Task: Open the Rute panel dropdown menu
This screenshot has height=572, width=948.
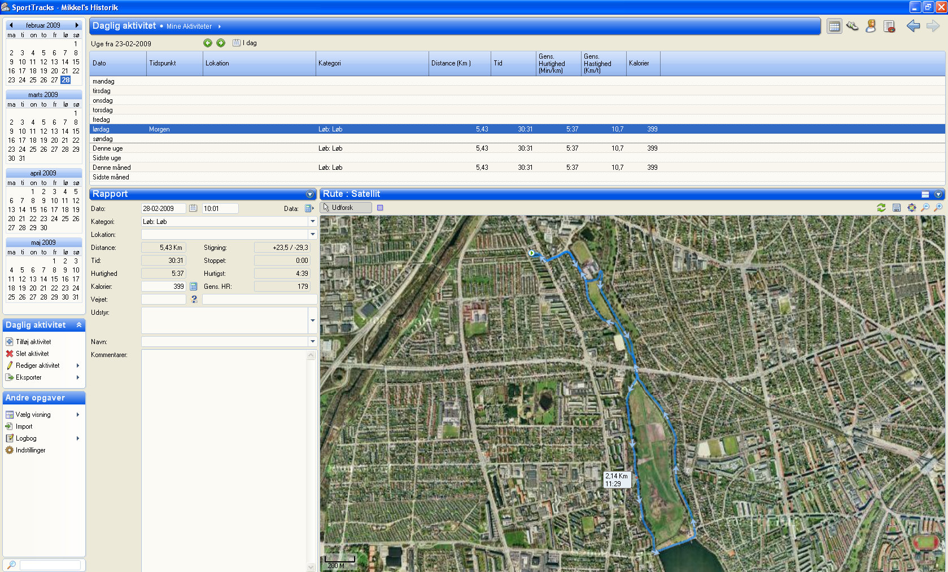Action: pyautogui.click(x=938, y=194)
